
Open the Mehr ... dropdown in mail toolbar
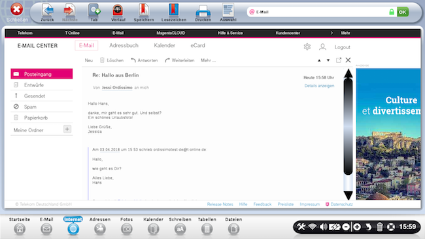point(208,60)
